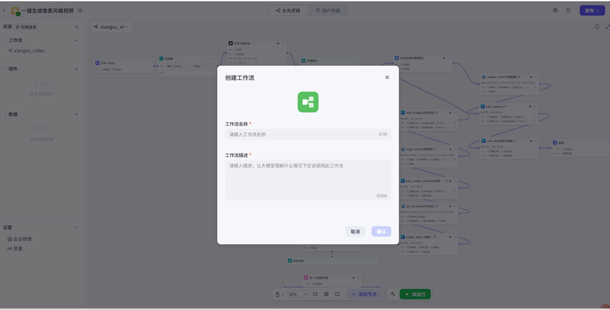
Task: Add a plugin with plus icon
Action: pos(77,69)
